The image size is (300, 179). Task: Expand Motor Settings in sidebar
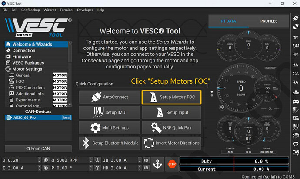tap(37, 69)
